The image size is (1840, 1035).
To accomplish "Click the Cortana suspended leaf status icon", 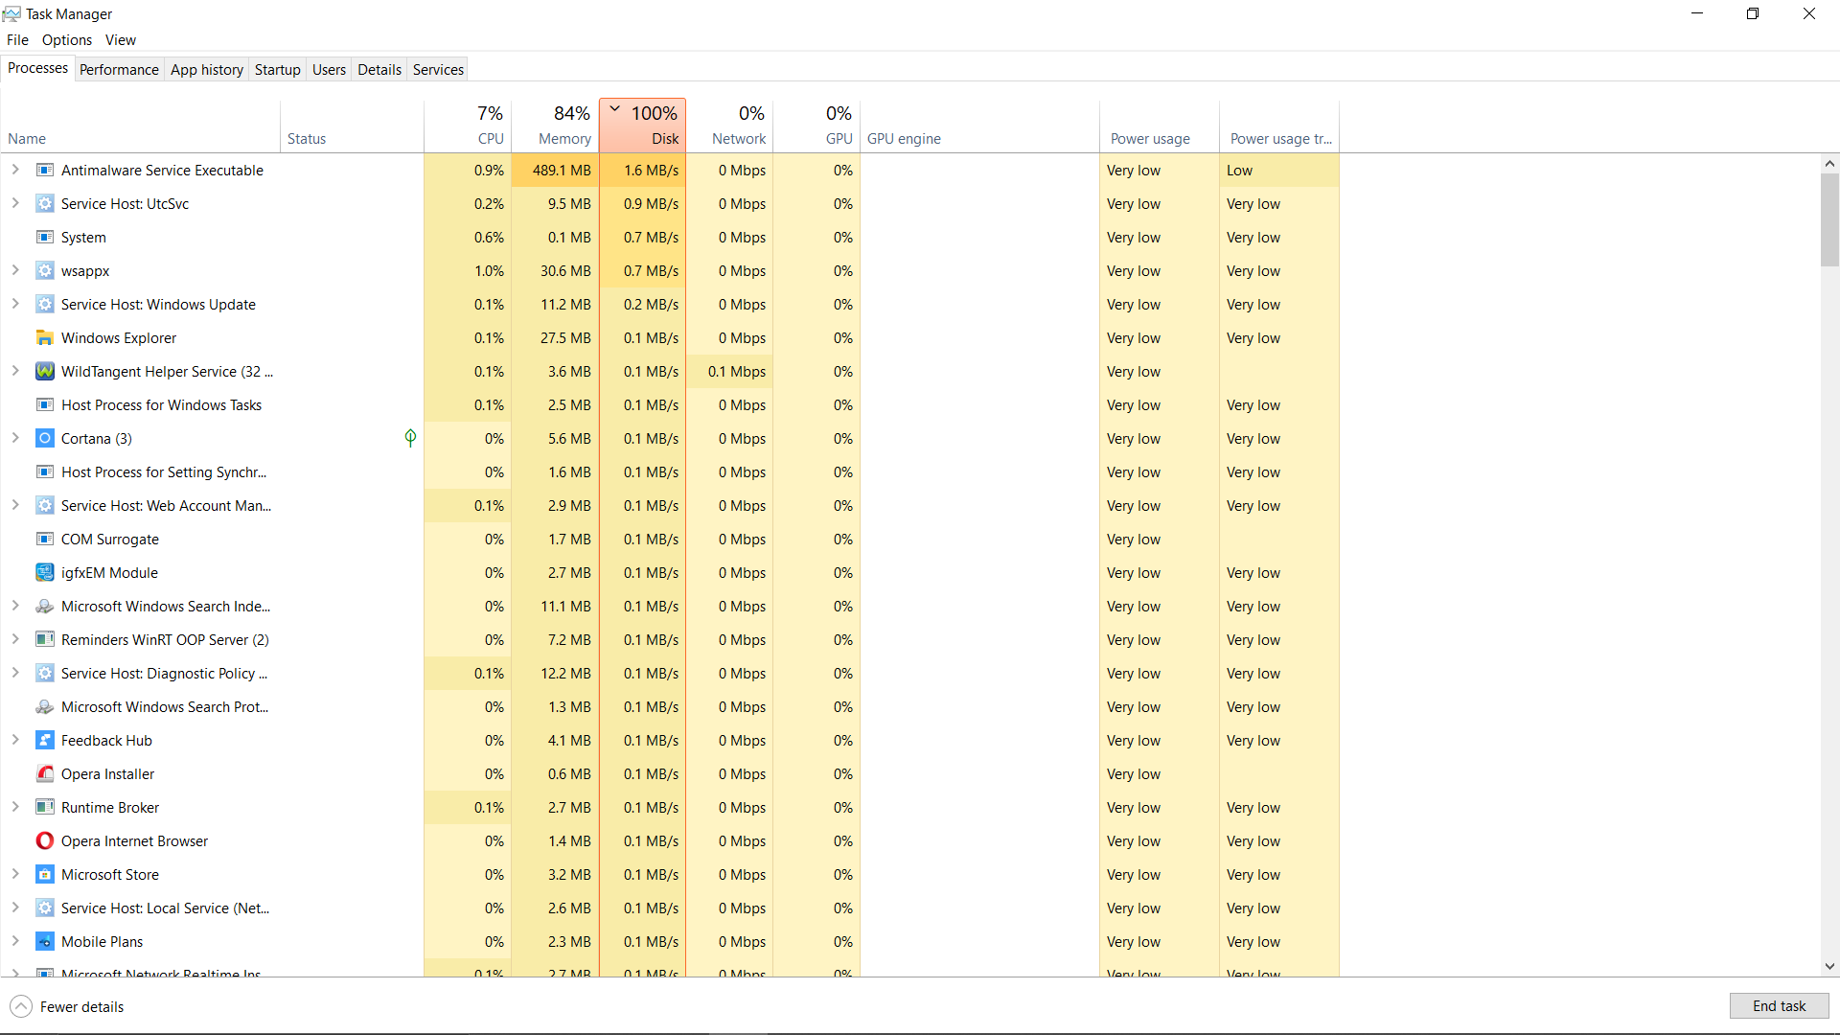I will point(410,438).
